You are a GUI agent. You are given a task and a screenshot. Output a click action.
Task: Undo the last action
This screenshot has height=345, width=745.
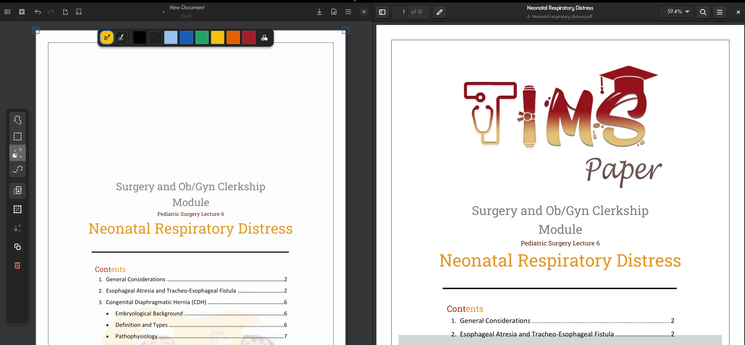click(38, 12)
